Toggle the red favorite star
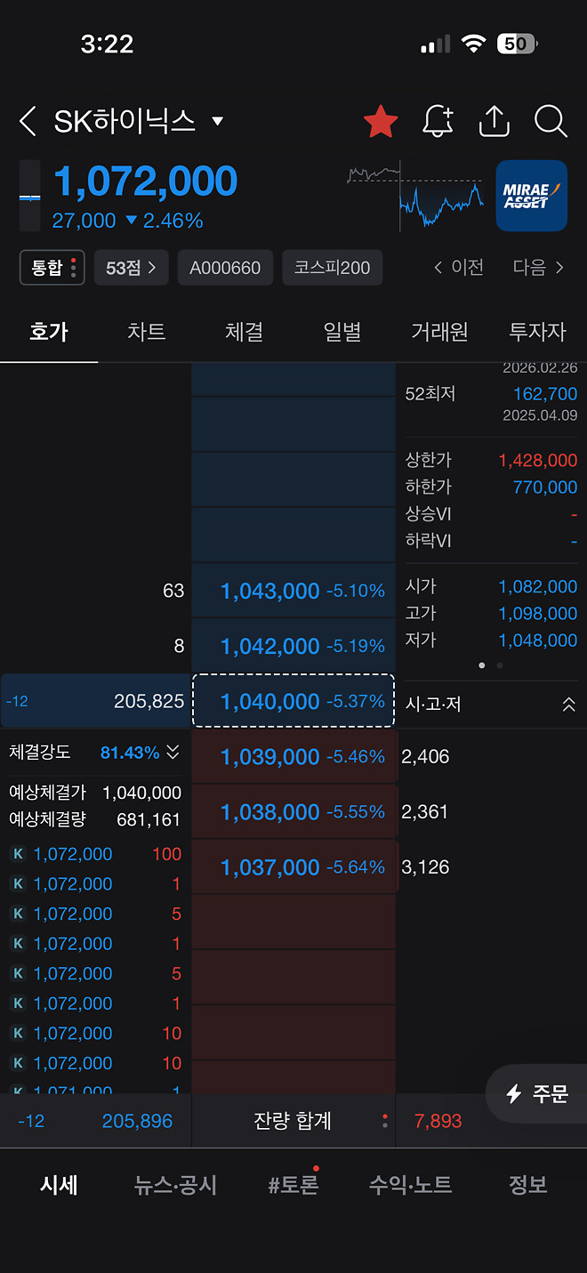Image resolution: width=587 pixels, height=1273 pixels. 381,122
